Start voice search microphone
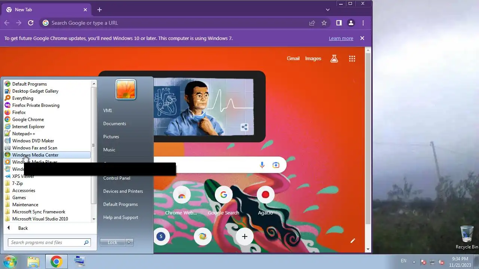This screenshot has width=479, height=269. click(262, 165)
